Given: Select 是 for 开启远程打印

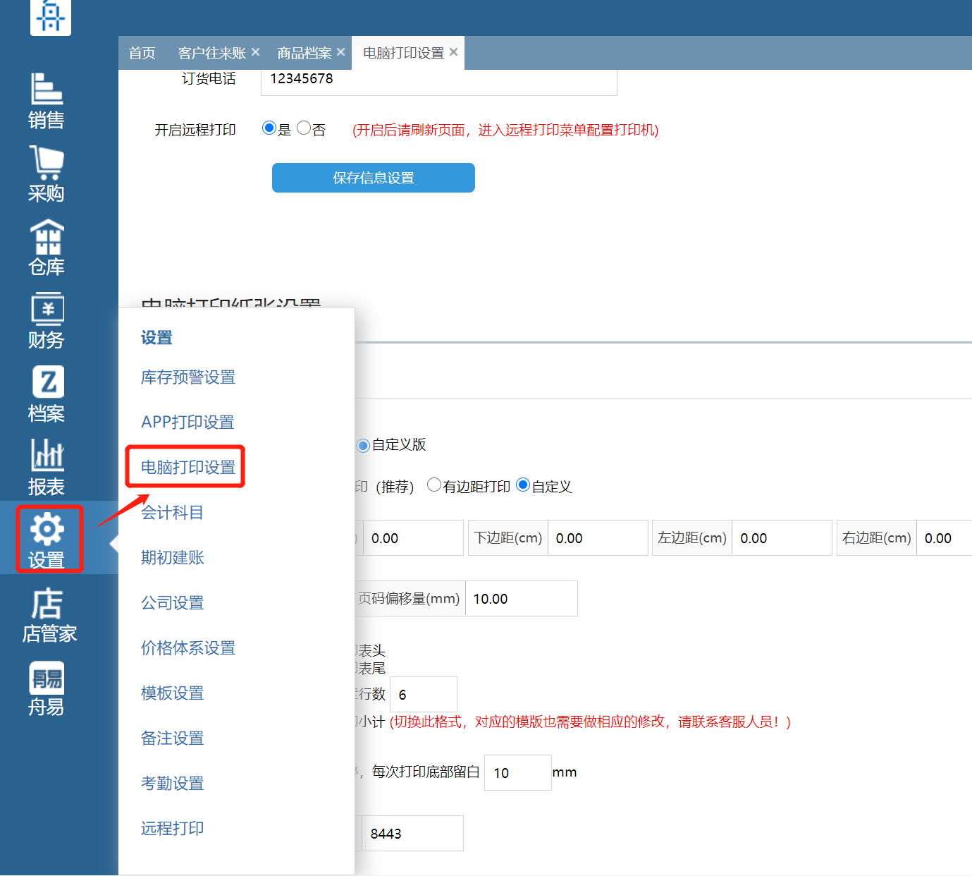Looking at the screenshot, I should coord(269,128).
